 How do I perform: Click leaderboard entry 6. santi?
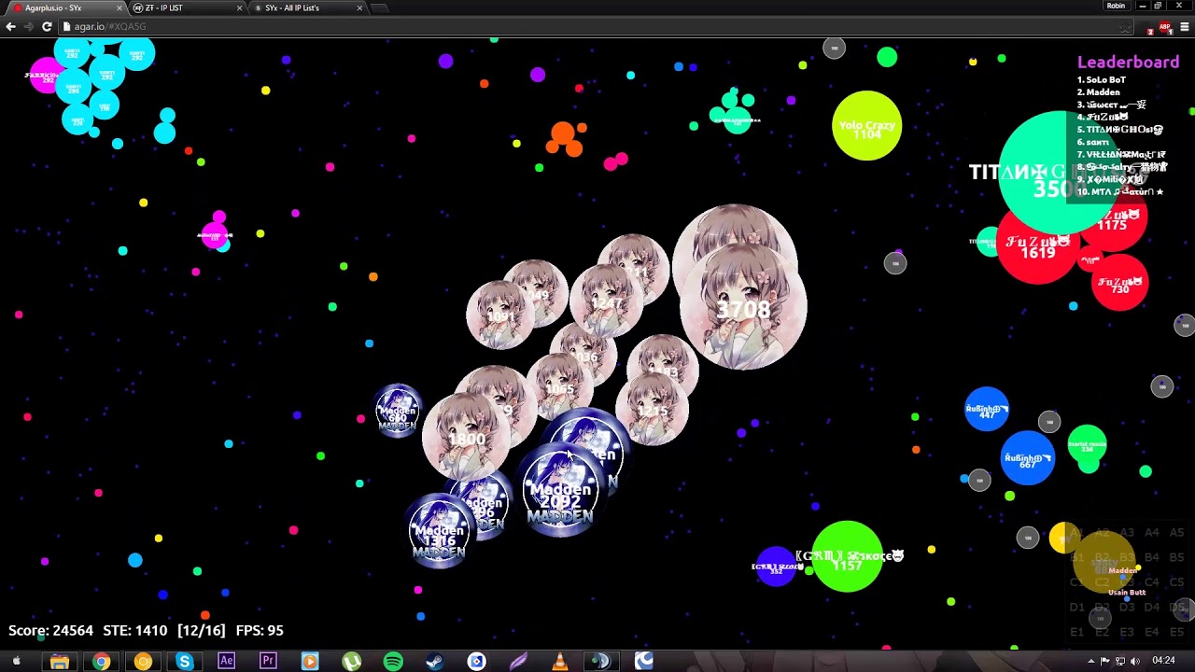point(1093,142)
